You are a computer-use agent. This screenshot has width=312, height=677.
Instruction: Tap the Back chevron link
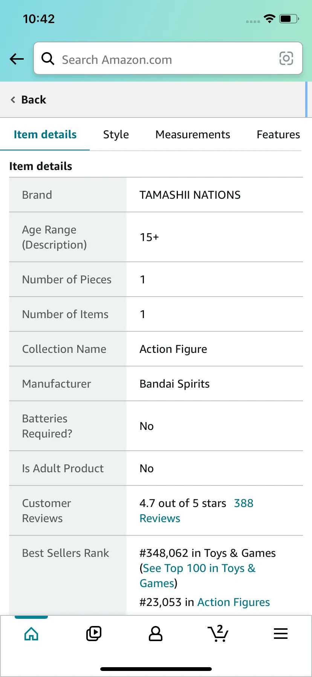[28, 100]
